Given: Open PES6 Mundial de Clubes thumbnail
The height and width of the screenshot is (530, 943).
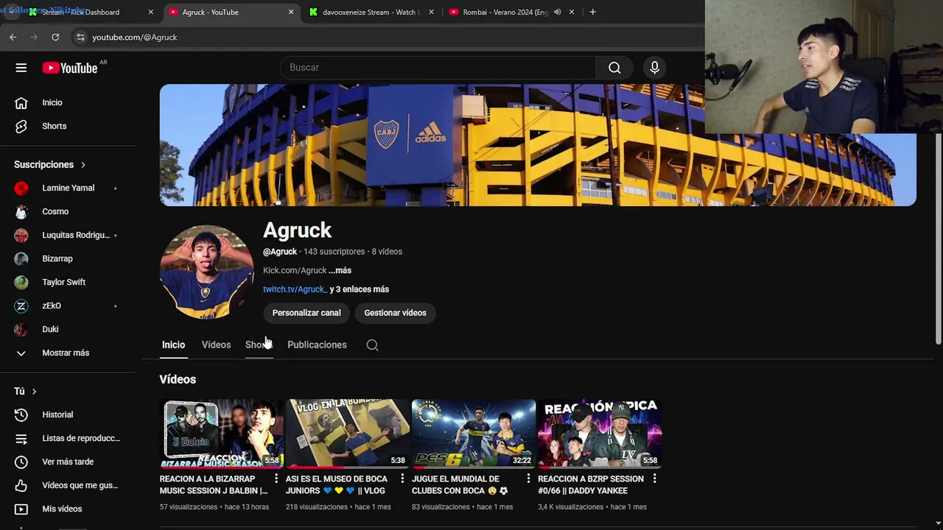Looking at the screenshot, I should (474, 434).
